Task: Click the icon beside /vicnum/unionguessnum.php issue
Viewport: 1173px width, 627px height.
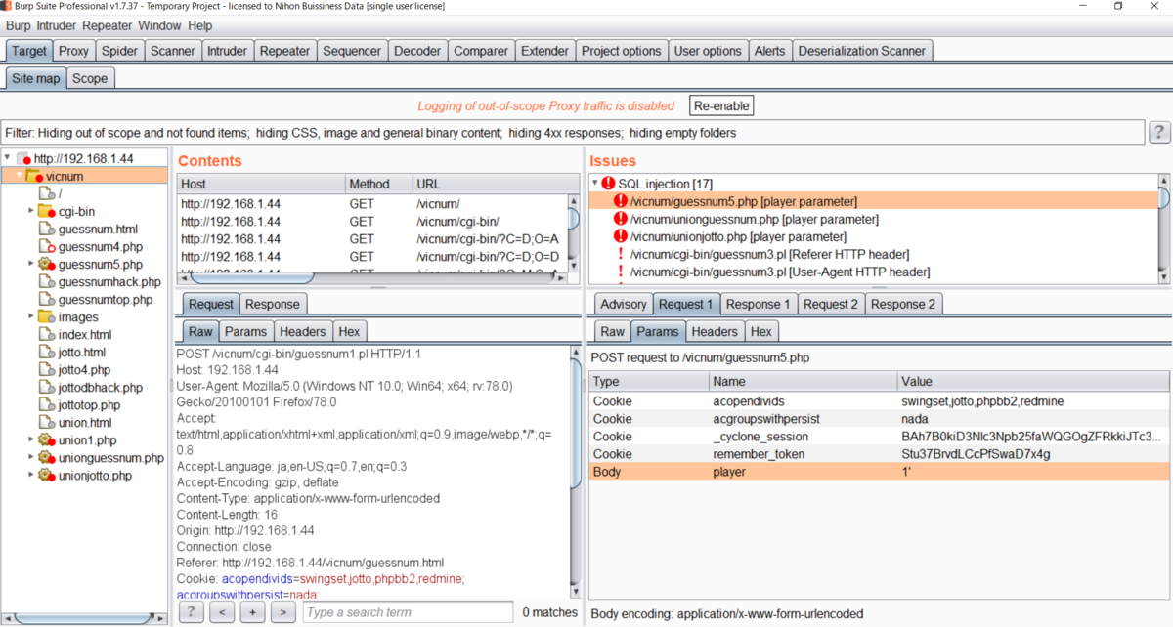Action: pyautogui.click(x=621, y=219)
